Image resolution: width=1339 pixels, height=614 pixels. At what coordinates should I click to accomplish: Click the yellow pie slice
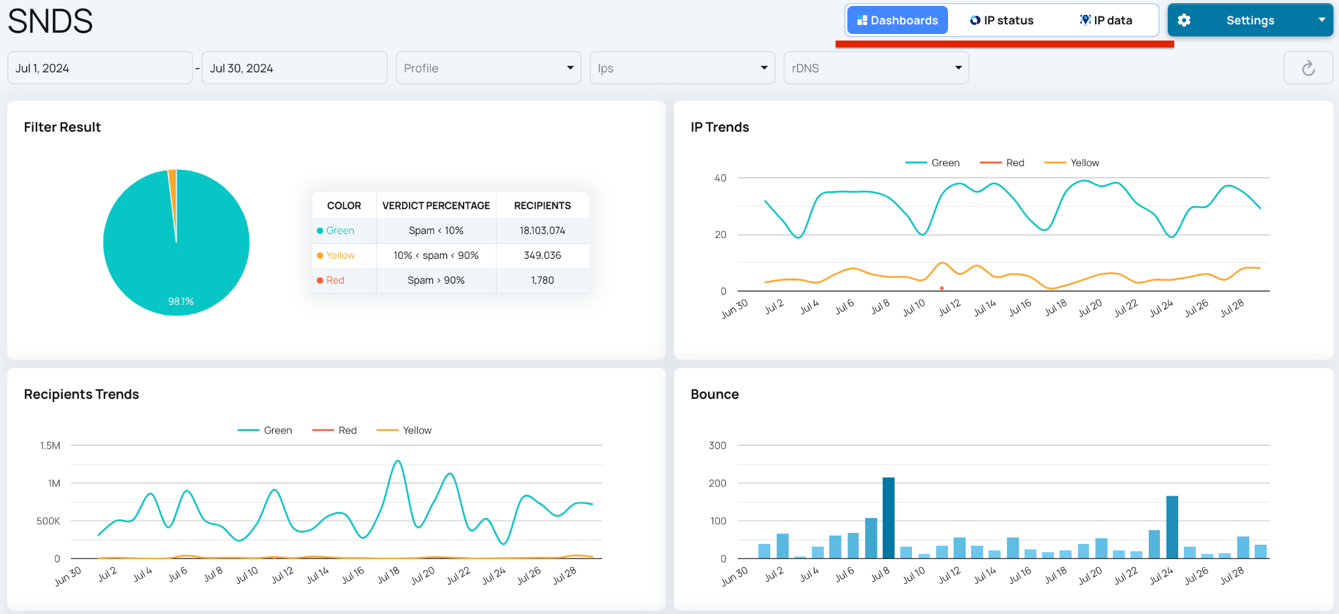pyautogui.click(x=173, y=196)
